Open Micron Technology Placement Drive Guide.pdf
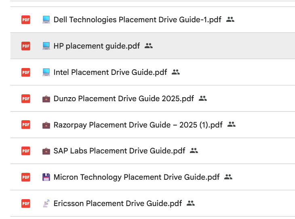295x219 pixels. [137, 177]
